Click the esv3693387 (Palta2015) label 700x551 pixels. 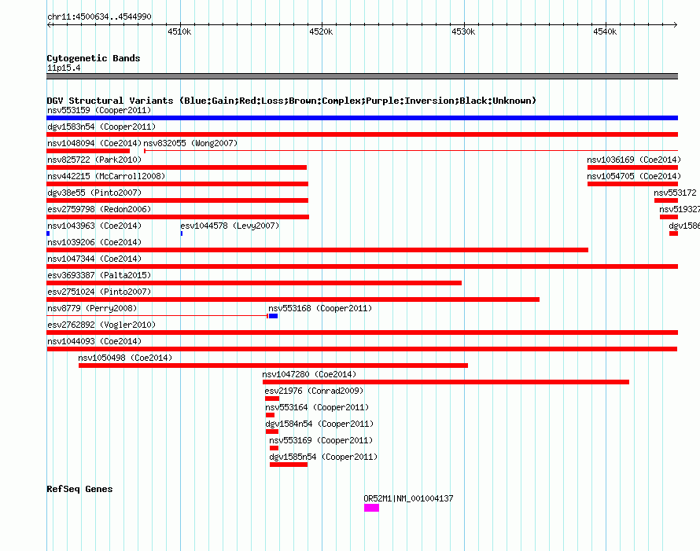pos(99,275)
